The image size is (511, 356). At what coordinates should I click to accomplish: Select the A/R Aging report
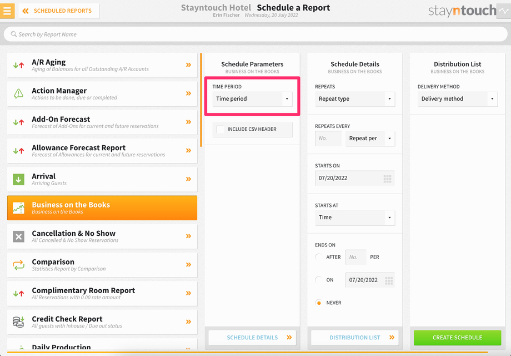point(102,65)
